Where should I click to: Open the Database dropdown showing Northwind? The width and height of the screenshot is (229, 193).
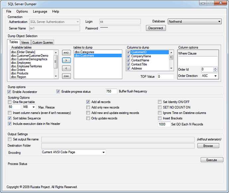click(x=194, y=22)
